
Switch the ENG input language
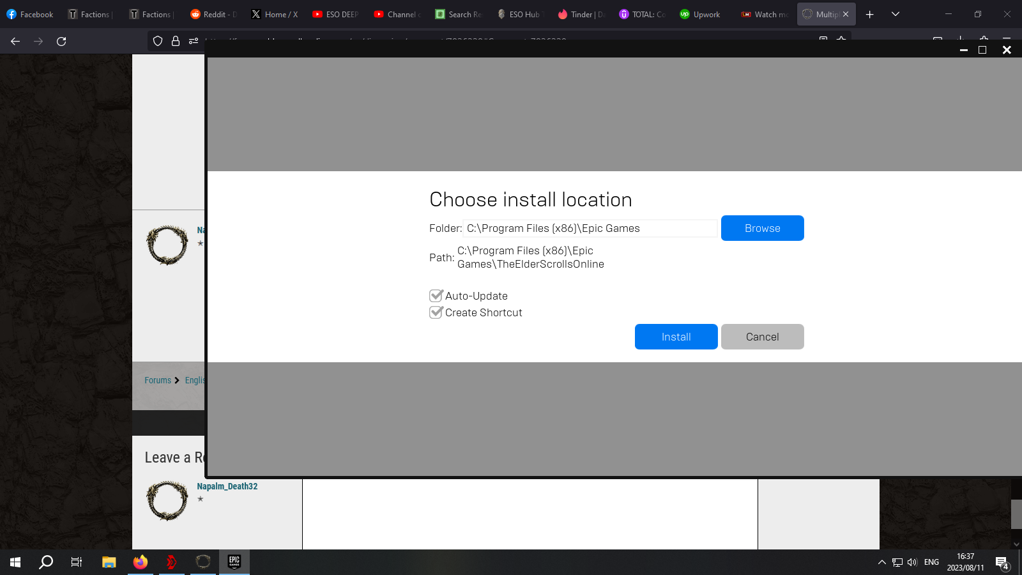click(931, 562)
